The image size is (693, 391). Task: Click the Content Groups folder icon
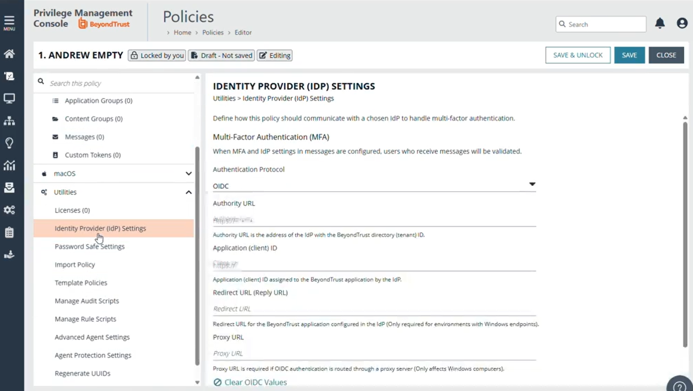[55, 119]
